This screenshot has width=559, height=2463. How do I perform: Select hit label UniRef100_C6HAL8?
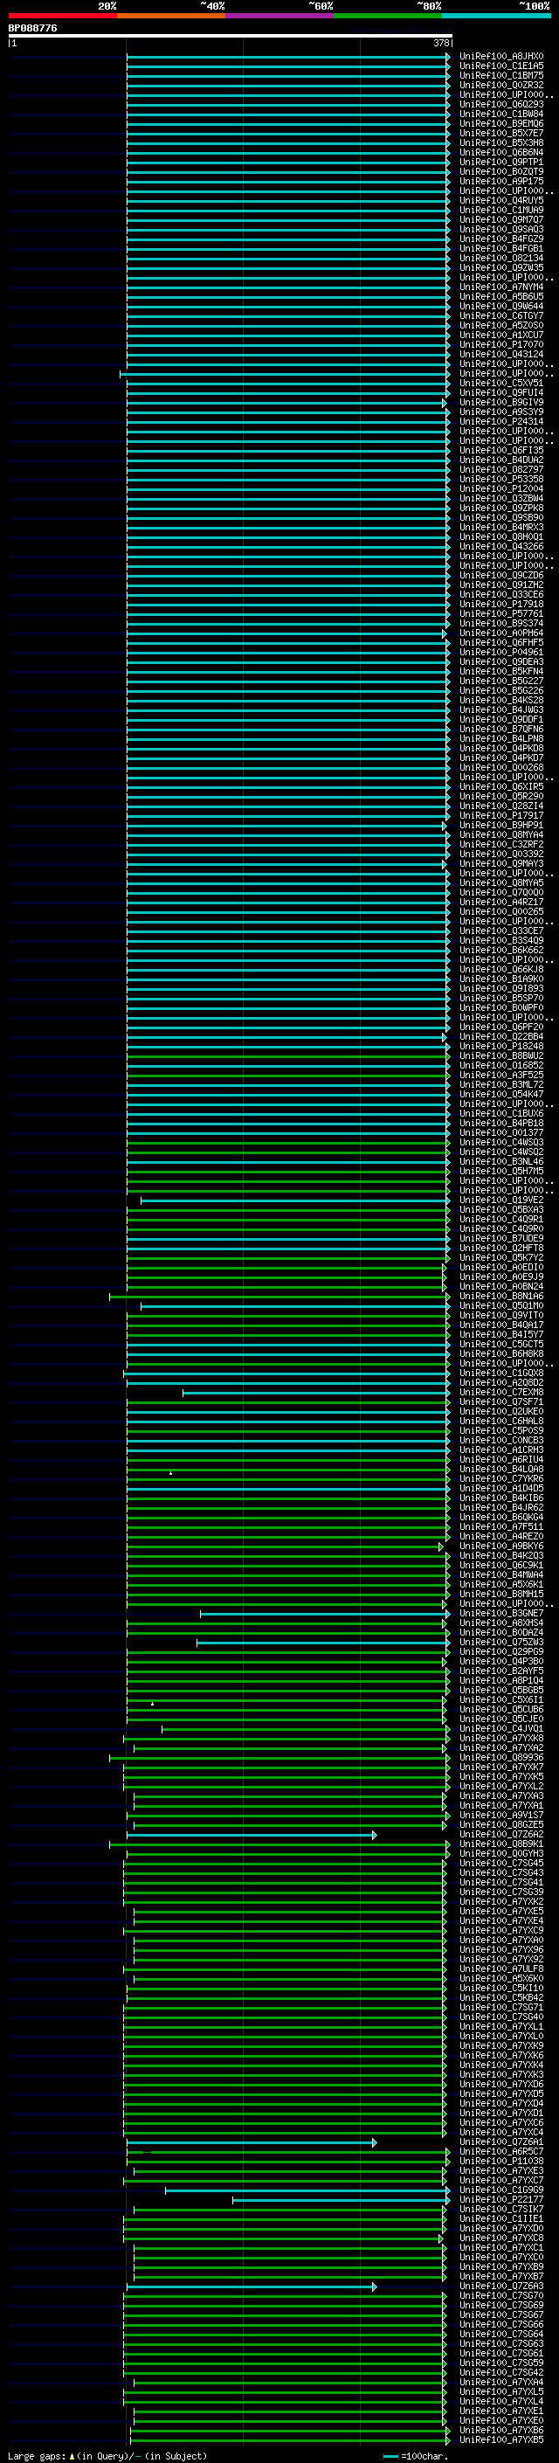click(501, 1421)
